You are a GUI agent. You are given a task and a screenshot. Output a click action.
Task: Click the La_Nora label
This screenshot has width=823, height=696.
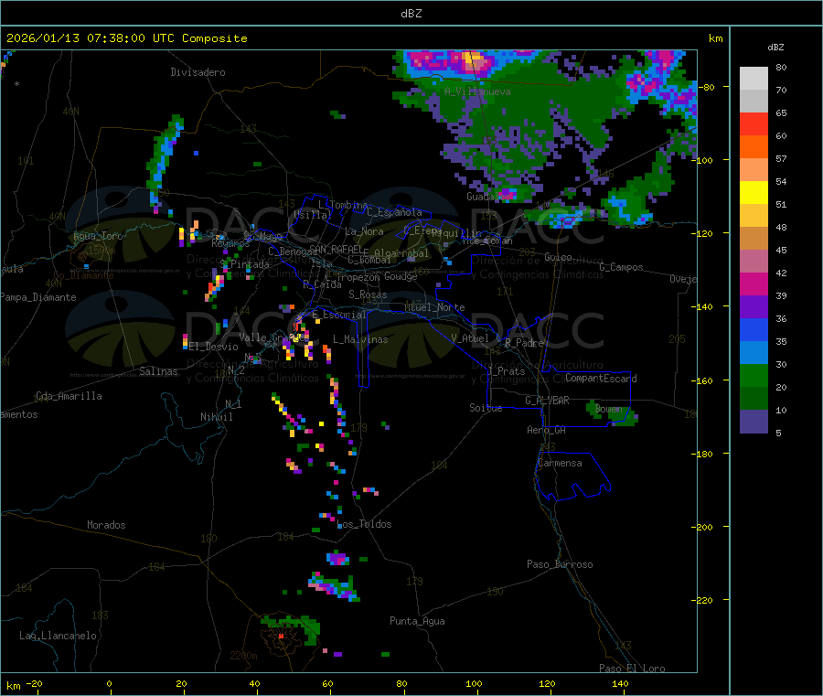(x=364, y=231)
